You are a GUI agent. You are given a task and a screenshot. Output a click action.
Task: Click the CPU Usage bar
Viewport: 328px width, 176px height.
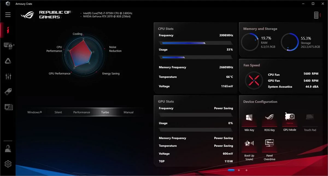point(196,57)
